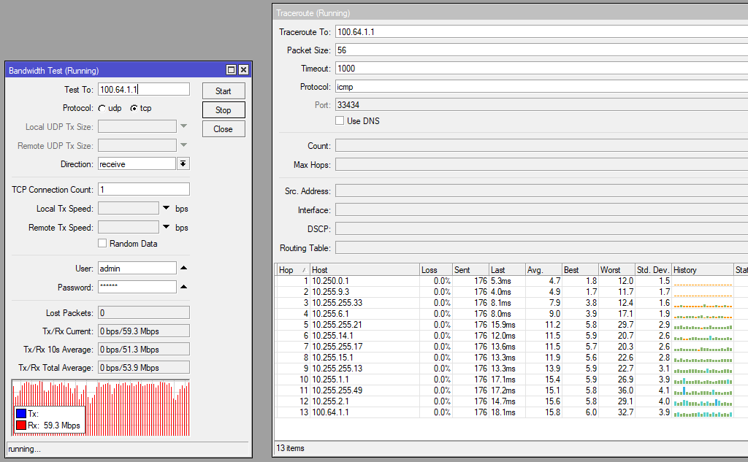Select hop row with host 10.255.255.33
748x462 pixels.
(511, 303)
